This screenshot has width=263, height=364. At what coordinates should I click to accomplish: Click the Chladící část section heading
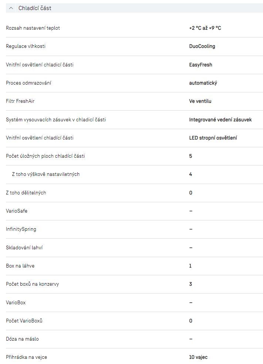coord(35,8)
